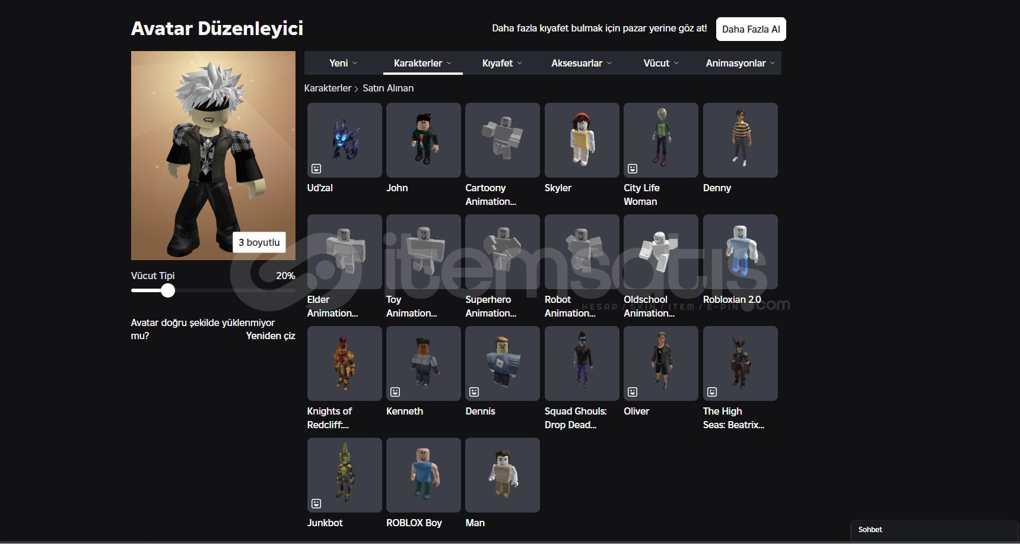Click the ROBLOX Boy name label
Image resolution: width=1020 pixels, height=544 pixels.
coord(414,523)
